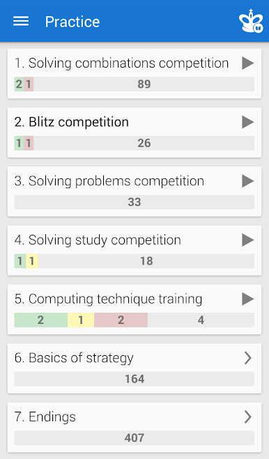Start Solving combinations competition play arrow
The width and height of the screenshot is (269, 459).
pyautogui.click(x=247, y=63)
